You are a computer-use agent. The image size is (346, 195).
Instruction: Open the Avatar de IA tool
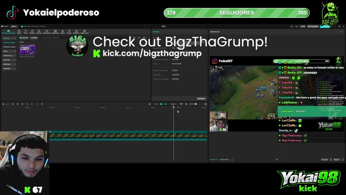tap(85, 32)
